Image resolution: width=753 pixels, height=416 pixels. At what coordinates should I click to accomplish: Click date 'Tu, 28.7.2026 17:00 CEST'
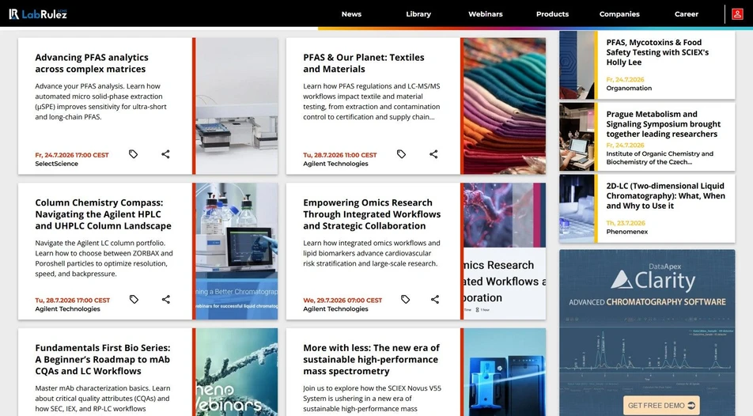click(x=73, y=301)
